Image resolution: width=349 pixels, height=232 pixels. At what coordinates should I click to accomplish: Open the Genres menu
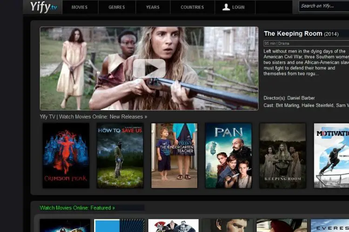(x=117, y=7)
